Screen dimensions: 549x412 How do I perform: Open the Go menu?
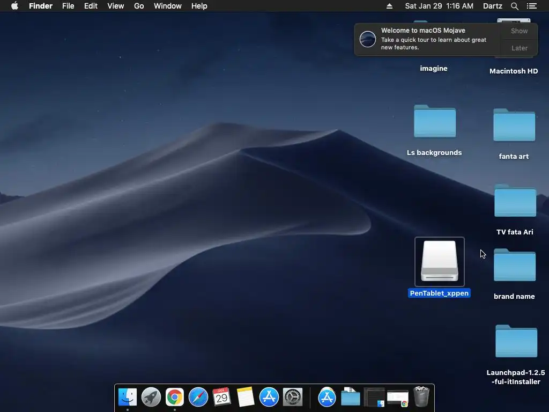pyautogui.click(x=139, y=6)
